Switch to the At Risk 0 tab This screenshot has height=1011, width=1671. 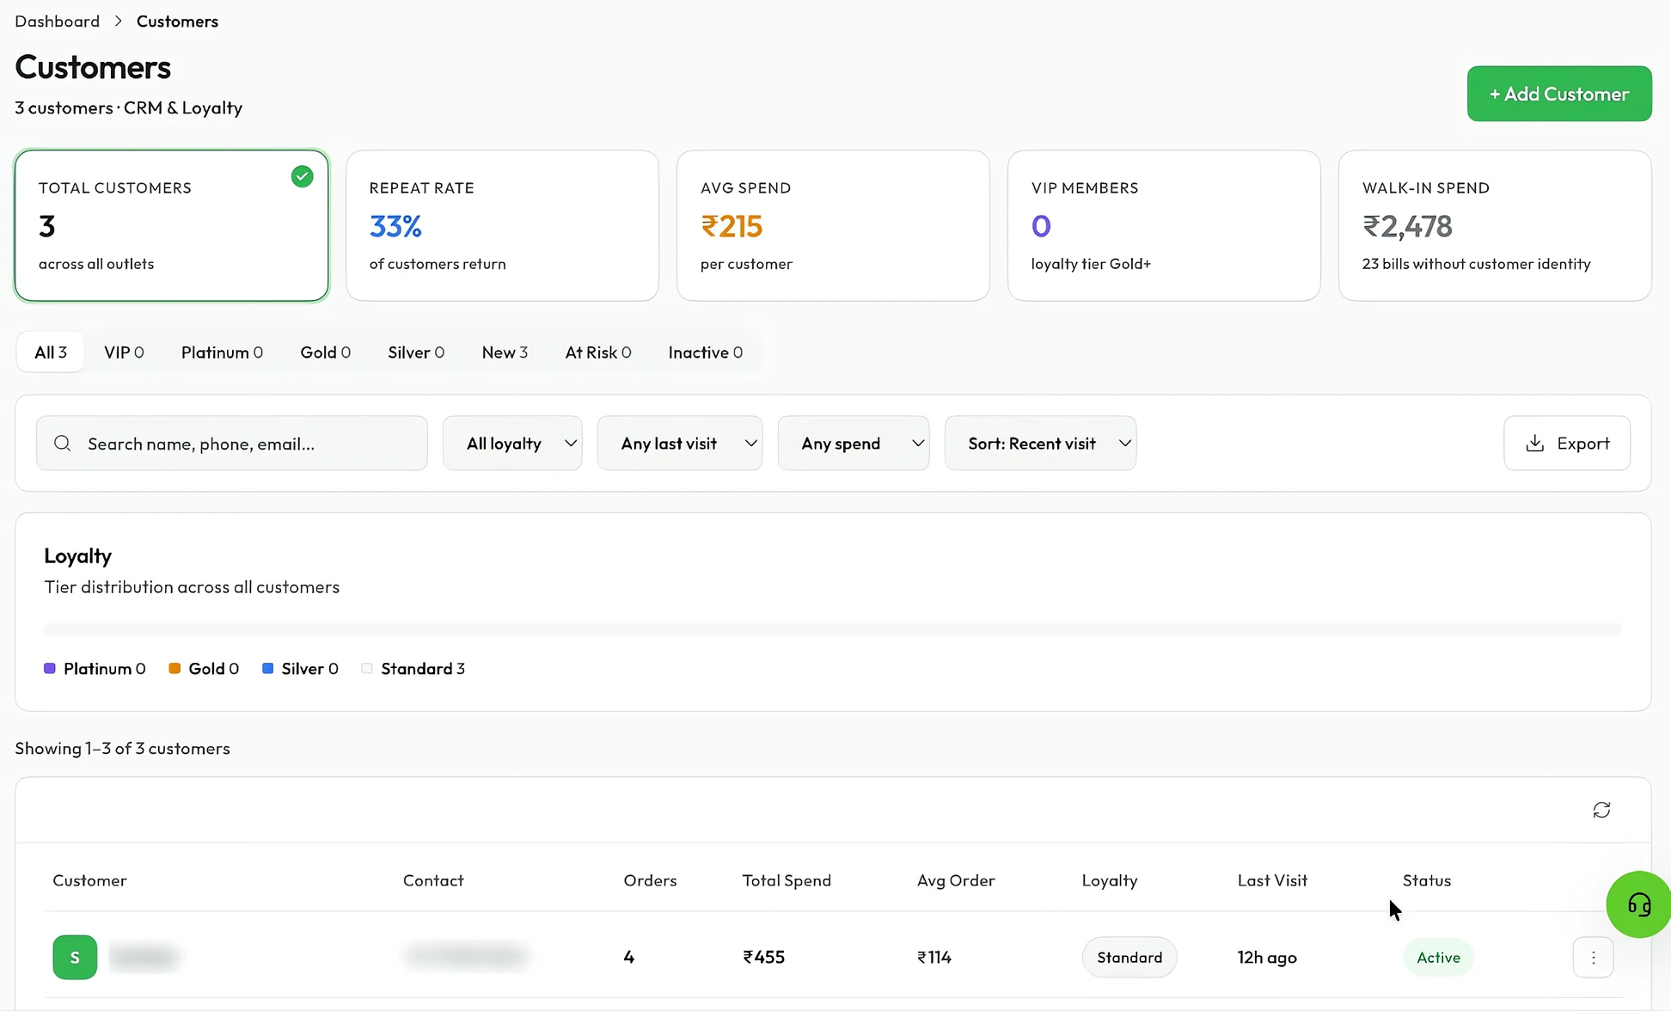(598, 352)
